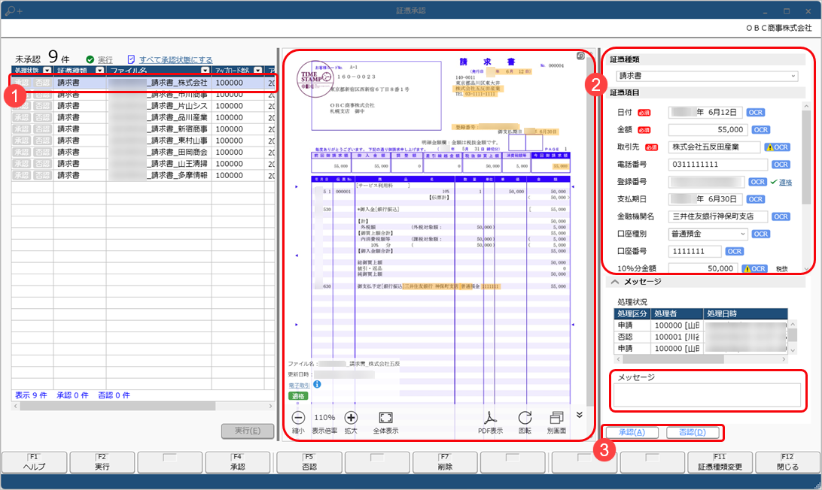
Task: Click warning OCR badge for 取引先
Action: 777,147
